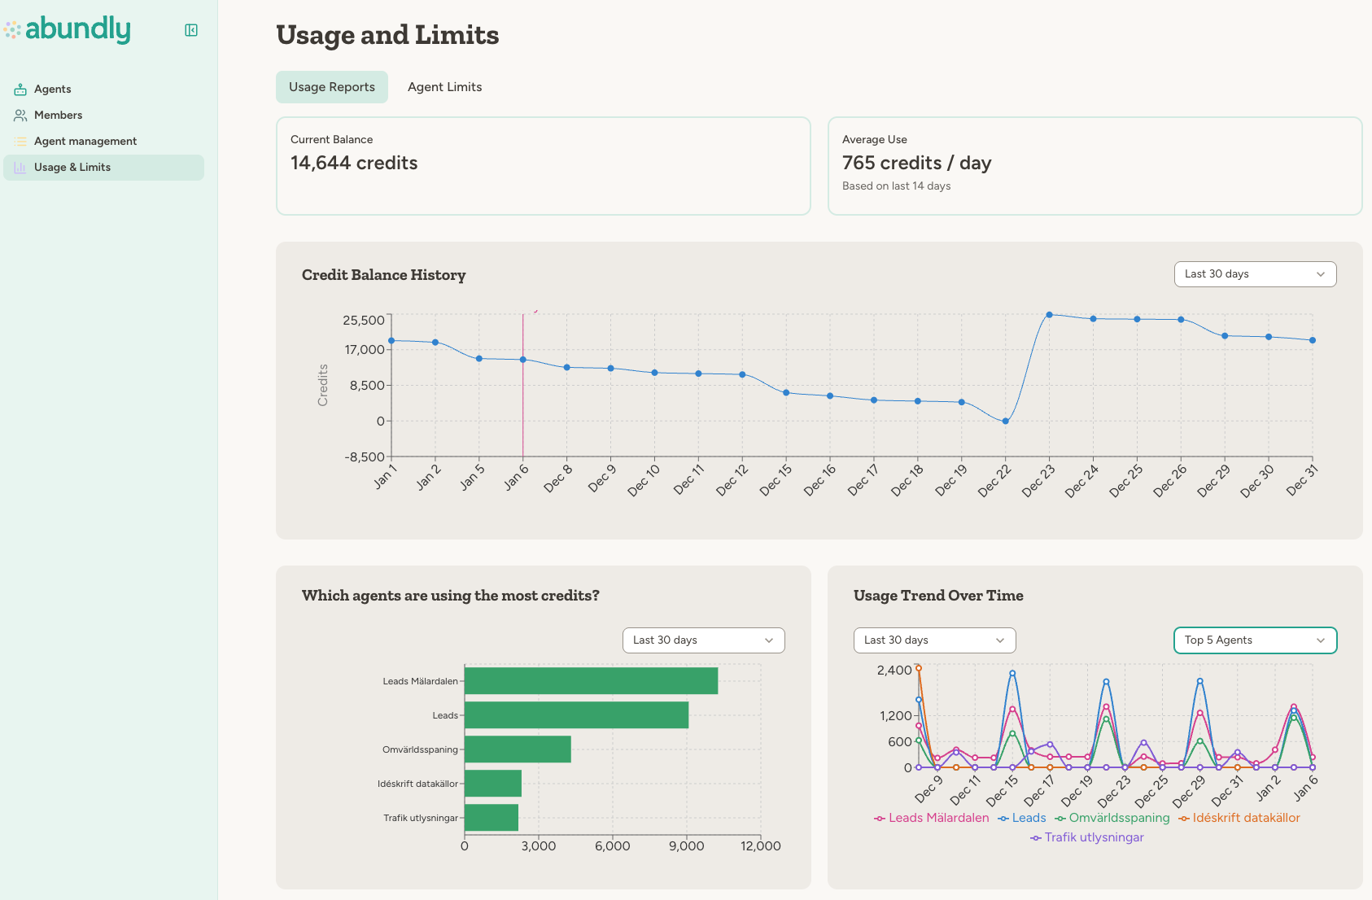Viewport: 1372px width, 900px height.
Task: Select the Agents robot icon in sidebar
Action: [20, 89]
